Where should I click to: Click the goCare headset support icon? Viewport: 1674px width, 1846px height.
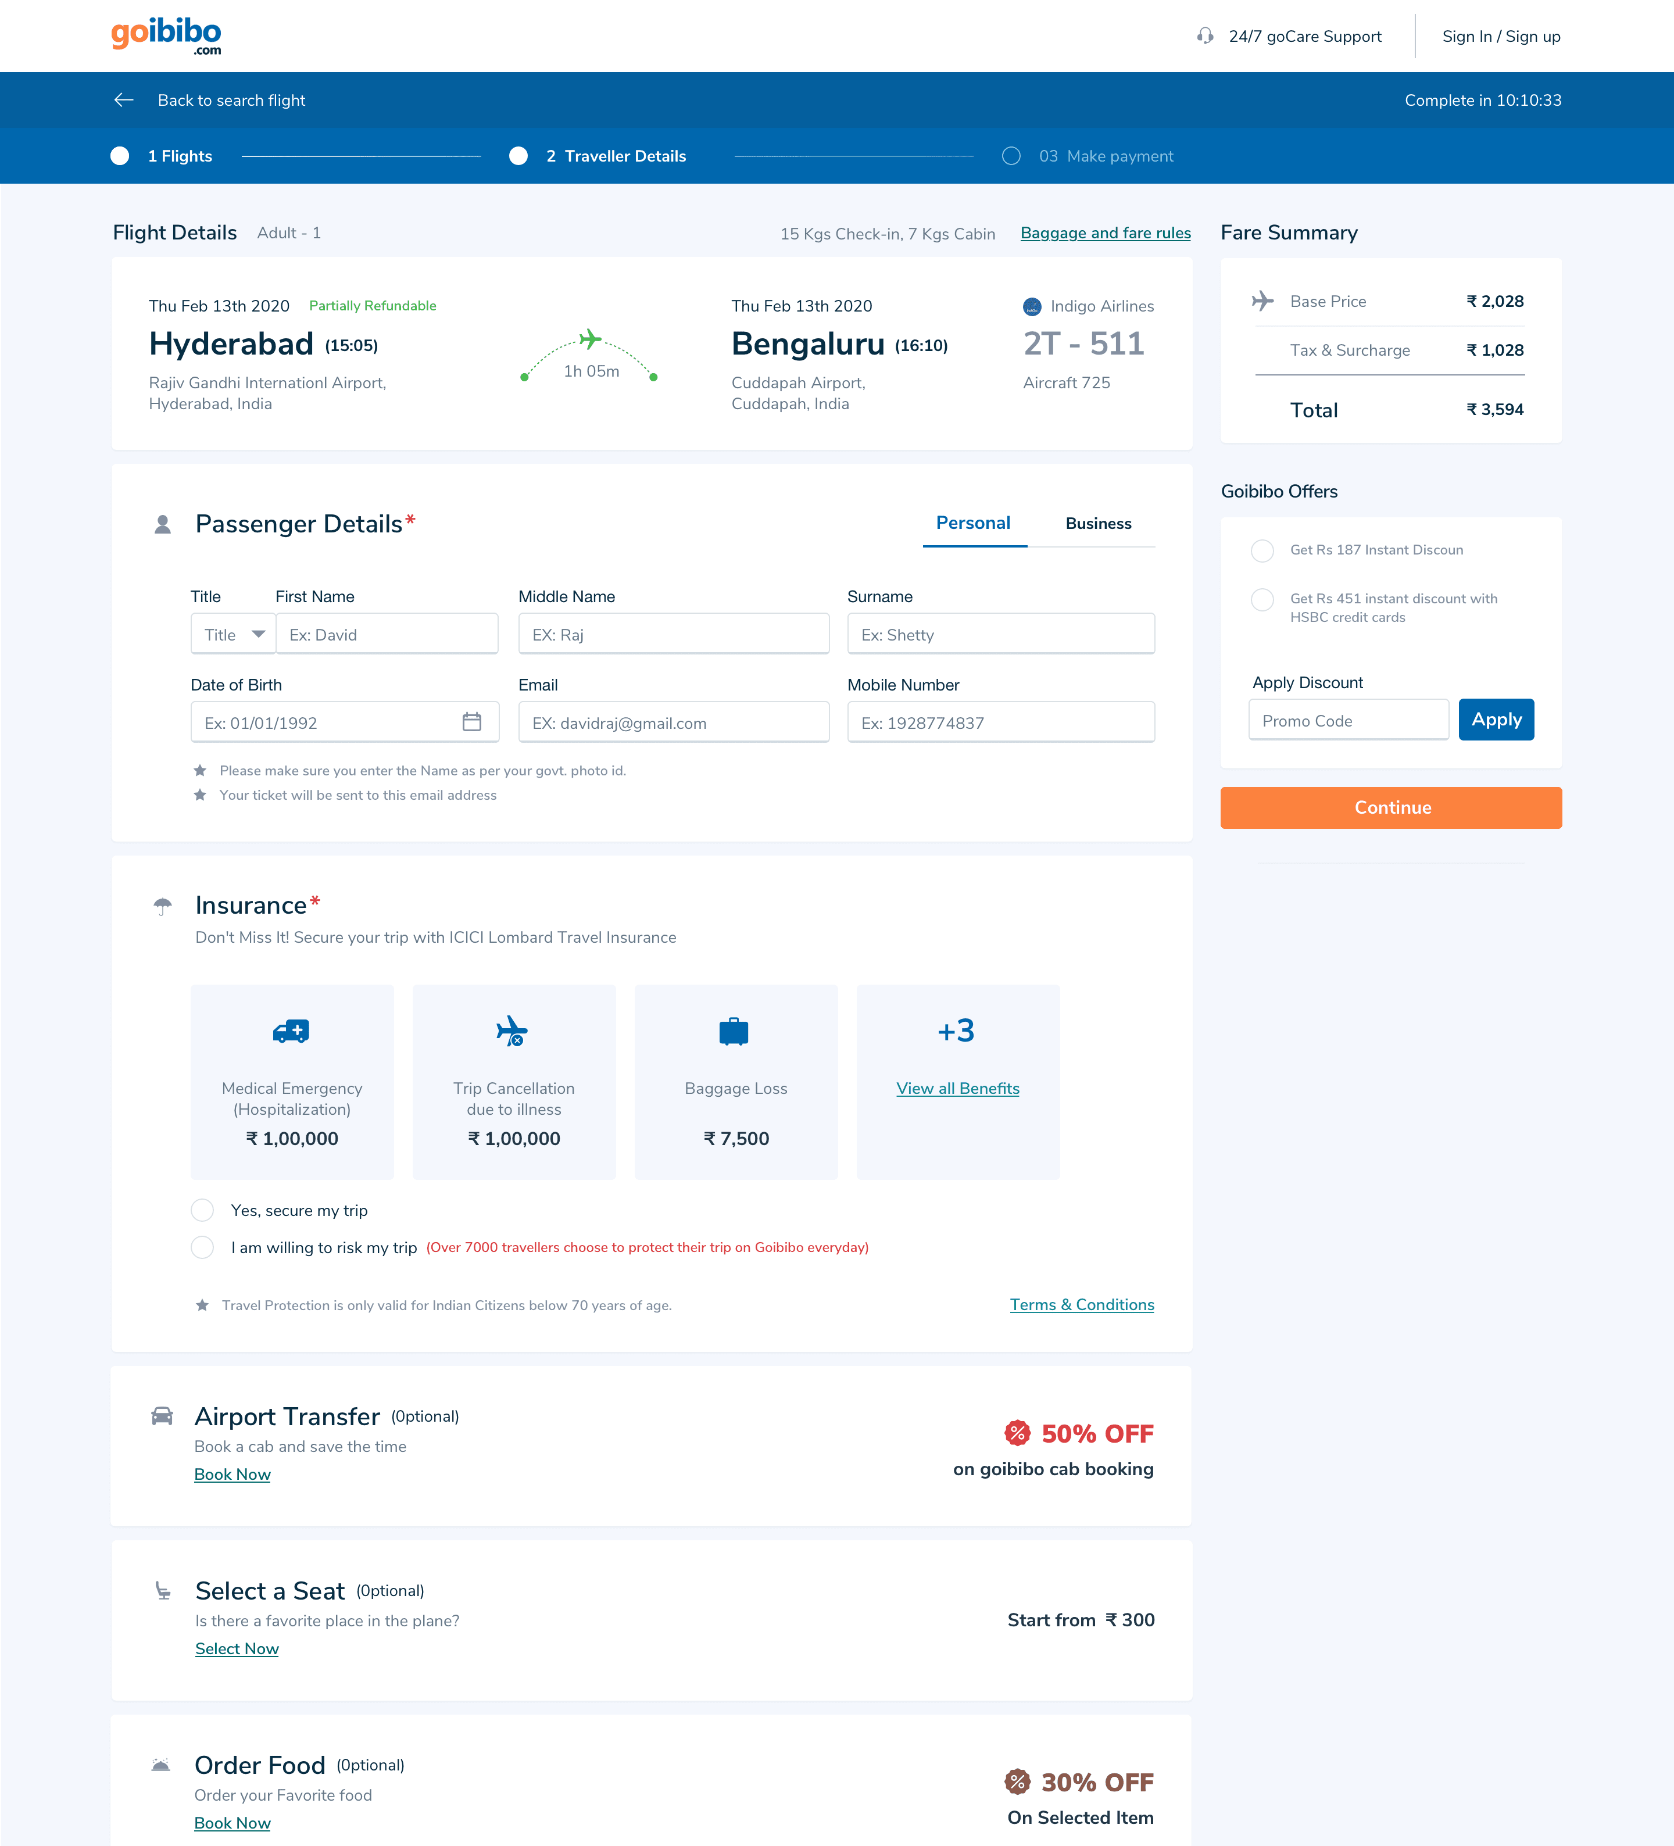(x=1205, y=35)
